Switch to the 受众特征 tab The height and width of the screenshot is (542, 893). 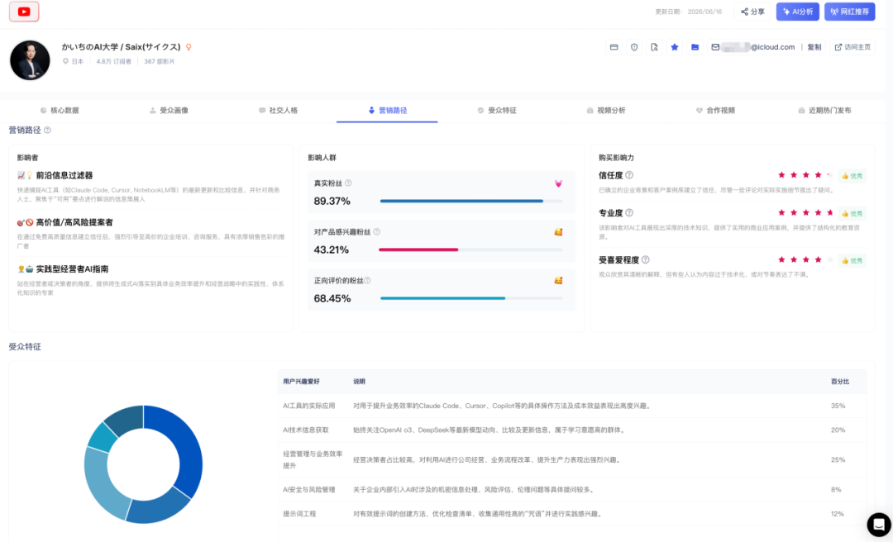point(497,111)
